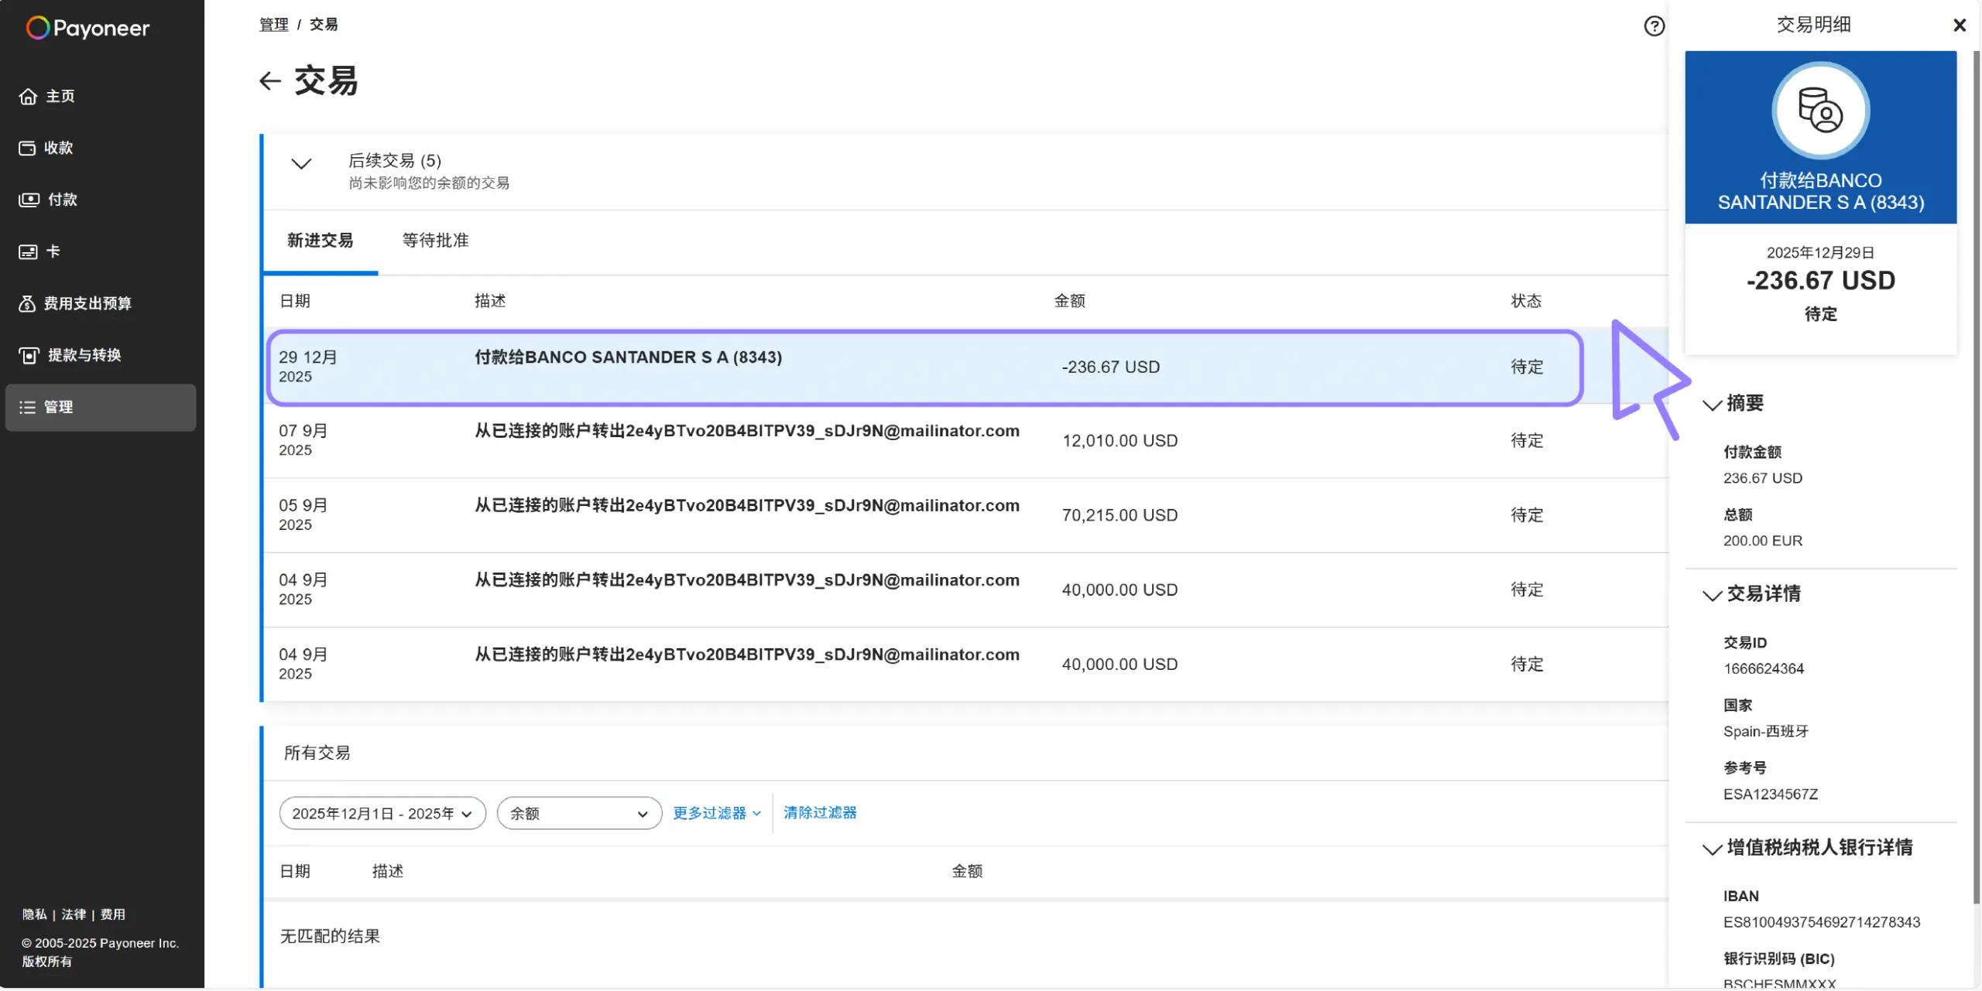Collapse the 后续交易 (5) section
1982x991 pixels.
pyautogui.click(x=301, y=163)
